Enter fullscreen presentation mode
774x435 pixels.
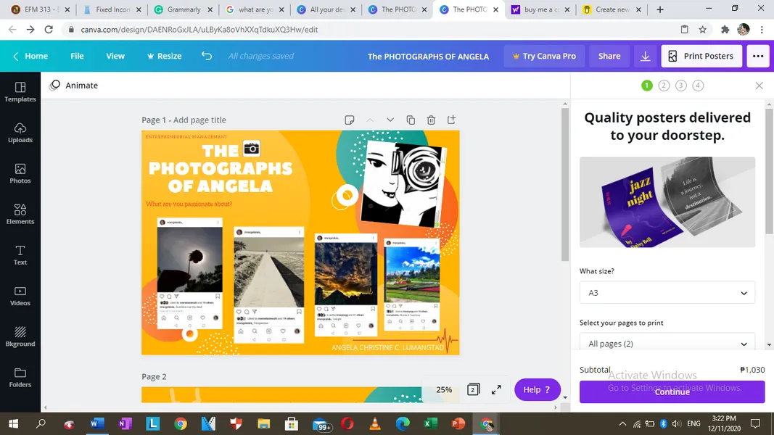point(496,389)
